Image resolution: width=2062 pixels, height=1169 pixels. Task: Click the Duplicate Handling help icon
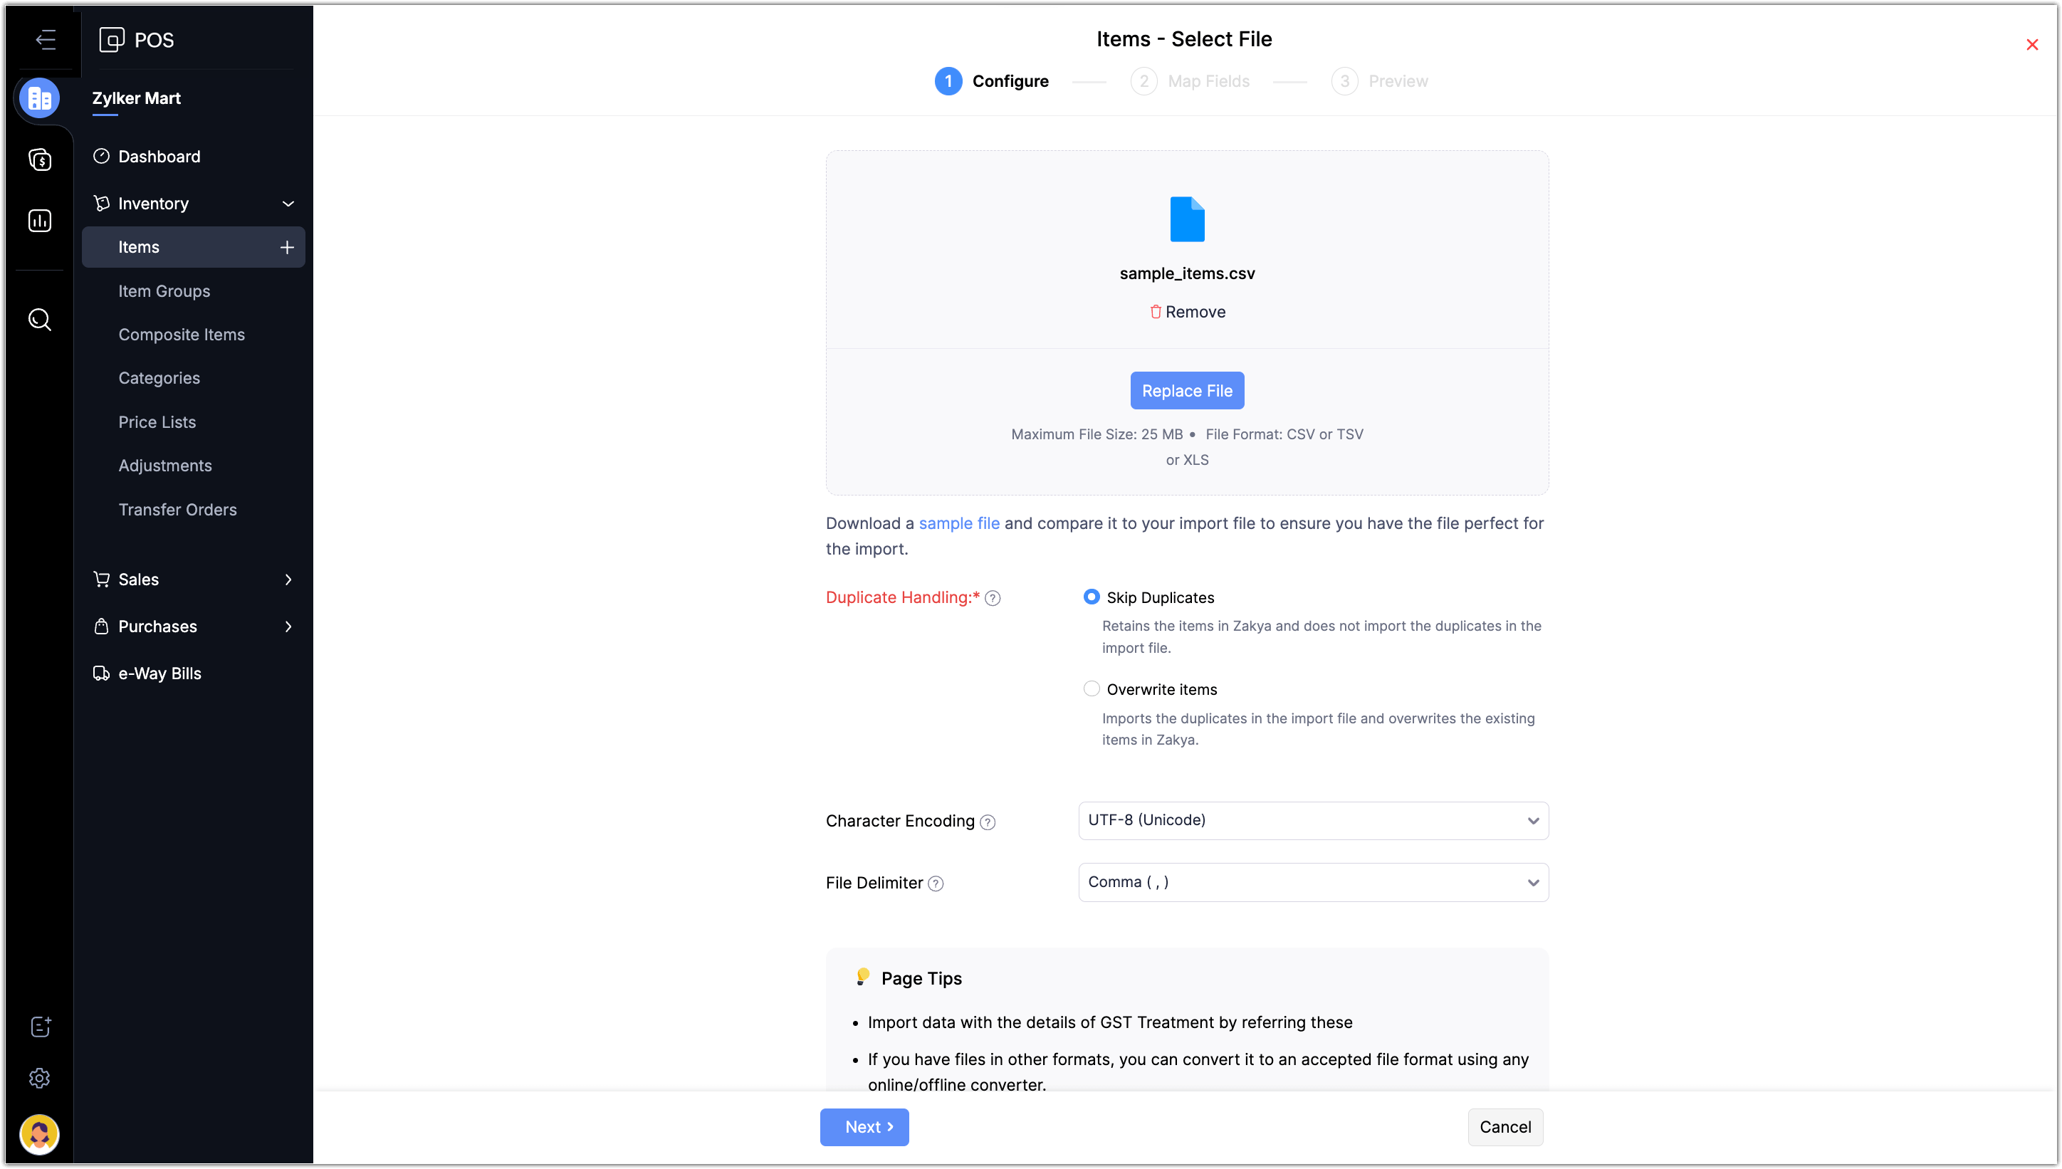click(993, 598)
